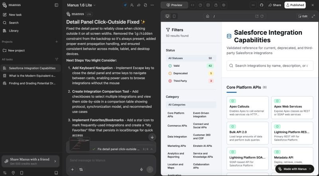Filter by Third Party status

pos(191,81)
